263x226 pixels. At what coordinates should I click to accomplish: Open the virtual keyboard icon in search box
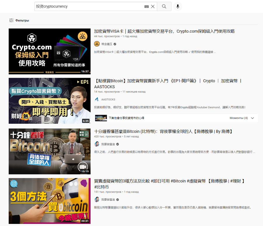[146, 6]
